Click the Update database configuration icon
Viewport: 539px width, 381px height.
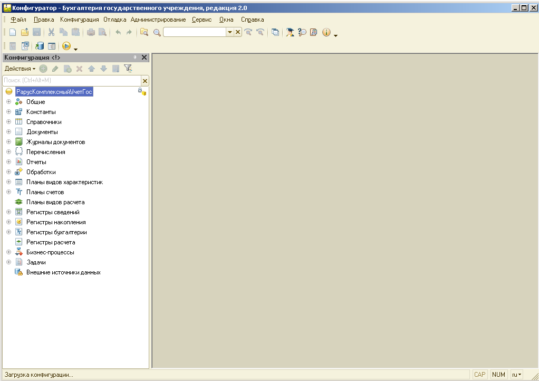coord(40,46)
